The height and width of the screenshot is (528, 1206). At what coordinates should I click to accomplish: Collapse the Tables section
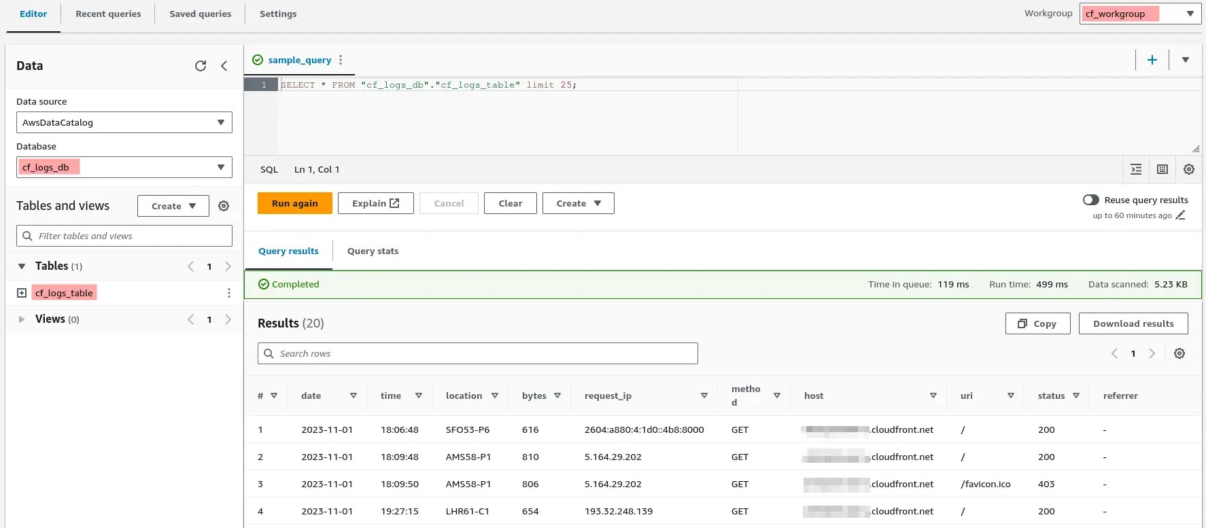point(22,266)
